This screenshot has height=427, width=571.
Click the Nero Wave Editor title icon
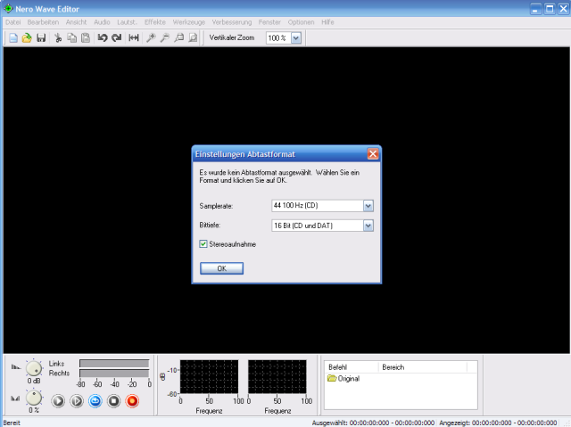[x=8, y=8]
